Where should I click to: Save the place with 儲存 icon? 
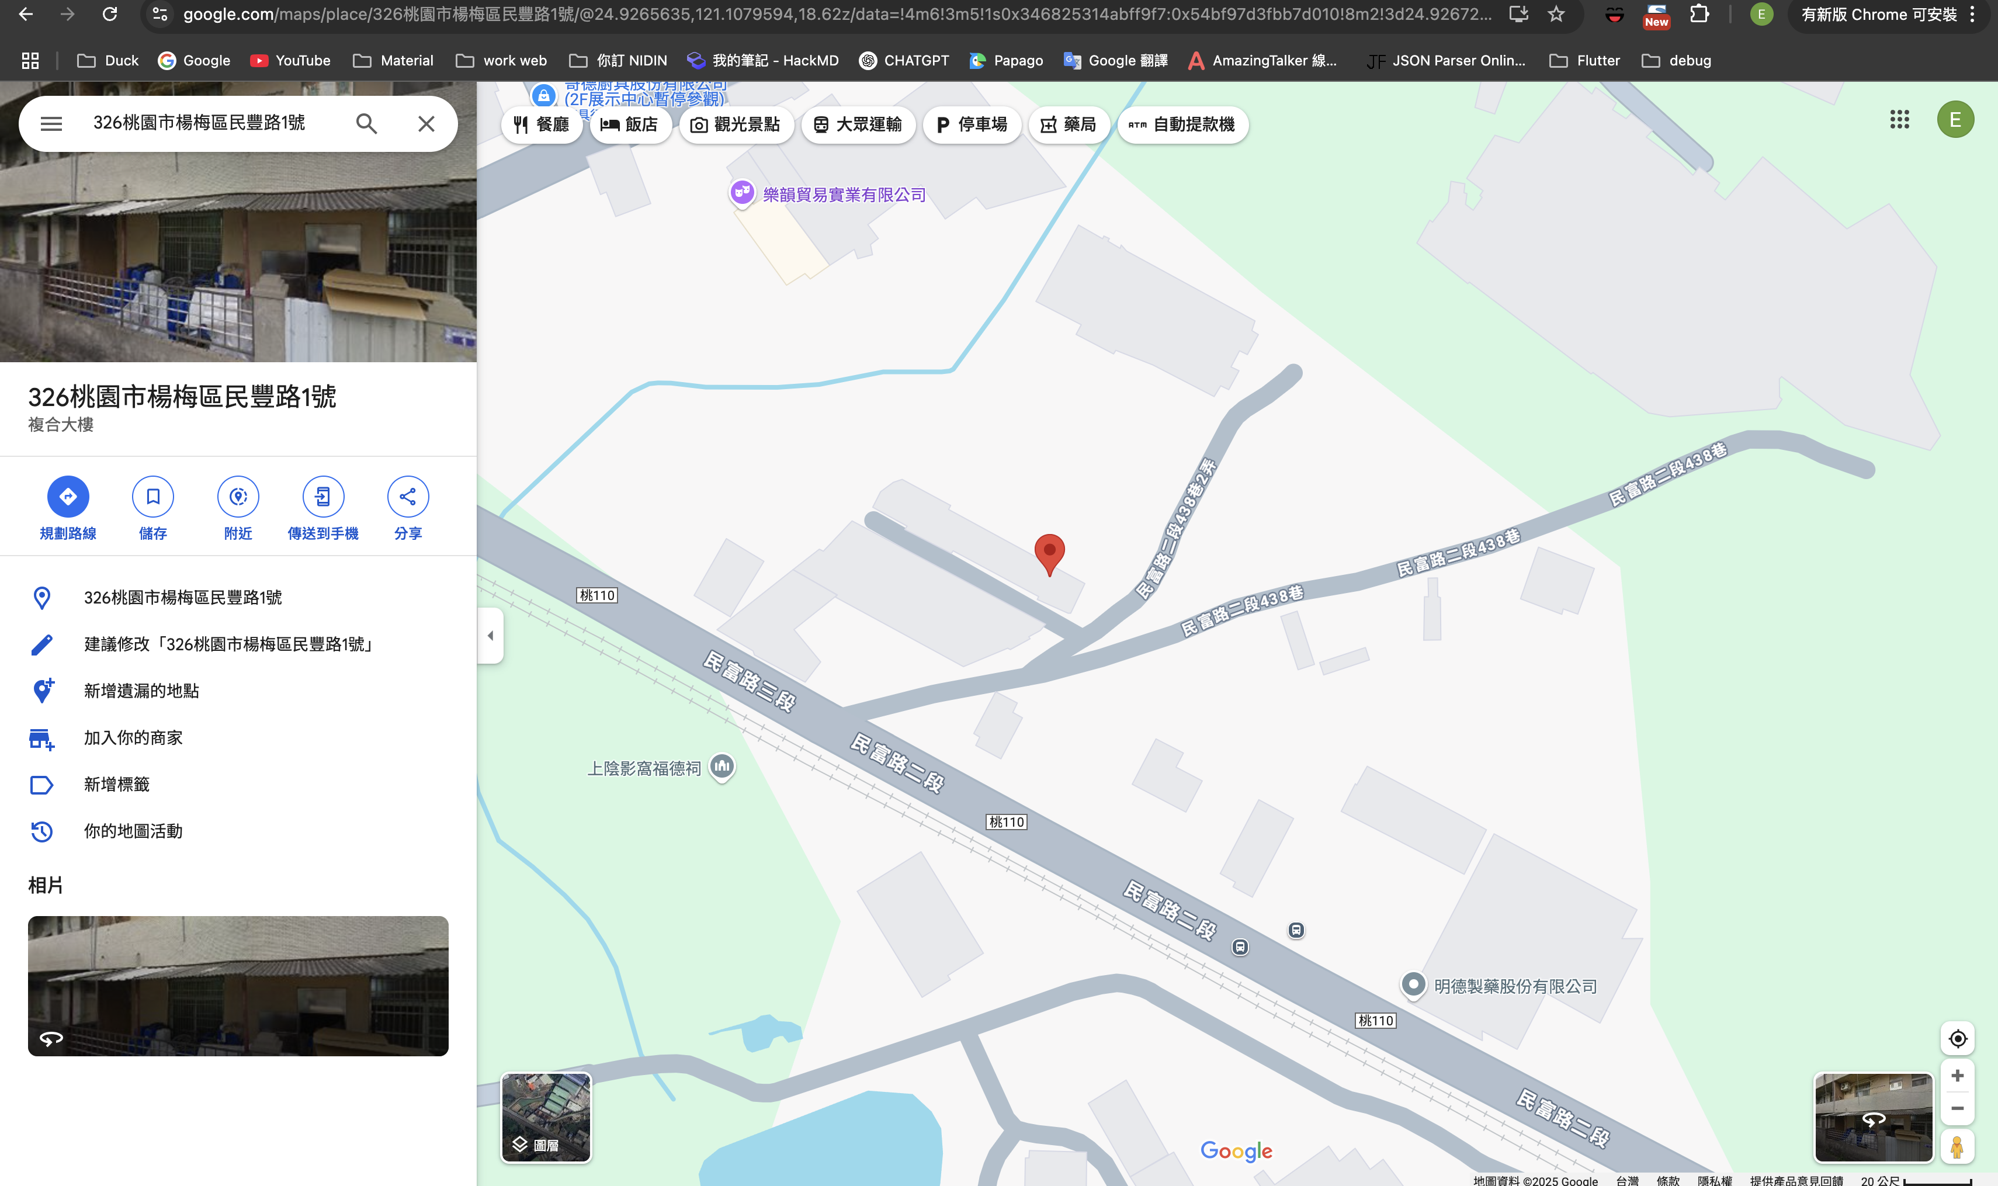tap(152, 496)
